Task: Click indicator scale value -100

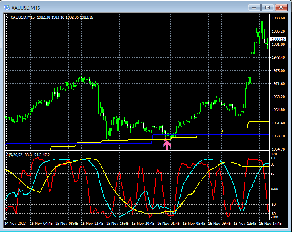Action: click(274, 217)
